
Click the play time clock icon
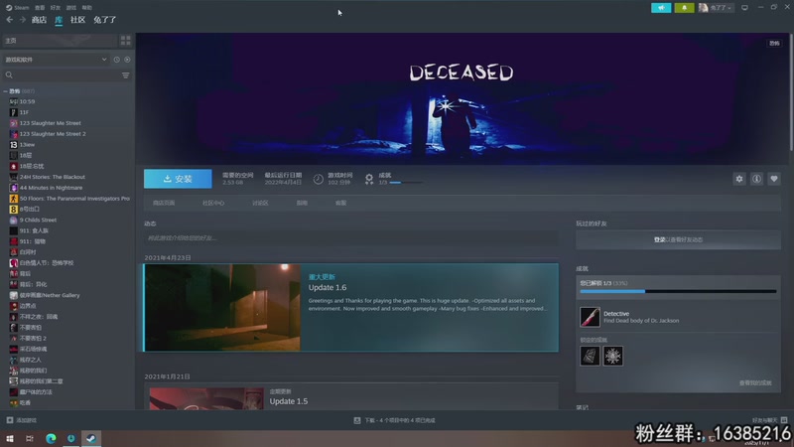(318, 179)
